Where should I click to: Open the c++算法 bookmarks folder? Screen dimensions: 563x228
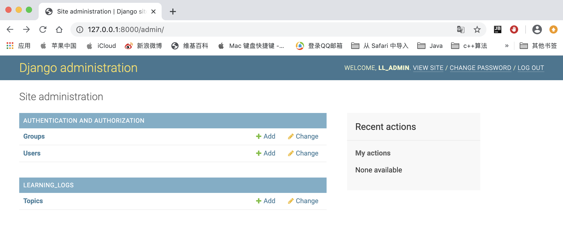click(469, 46)
